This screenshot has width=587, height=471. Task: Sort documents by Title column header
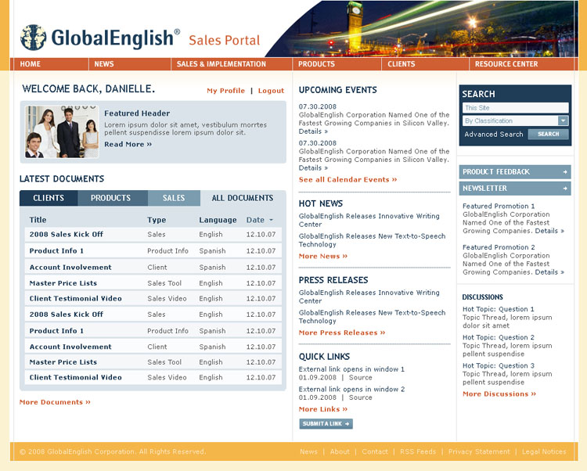38,220
